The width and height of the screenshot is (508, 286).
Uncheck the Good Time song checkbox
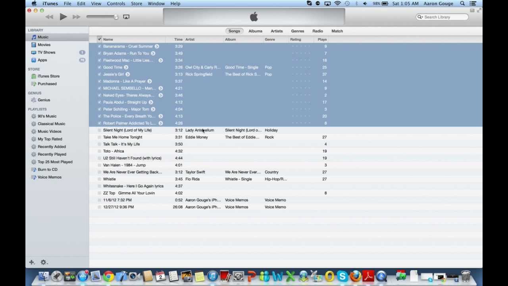click(x=99, y=67)
